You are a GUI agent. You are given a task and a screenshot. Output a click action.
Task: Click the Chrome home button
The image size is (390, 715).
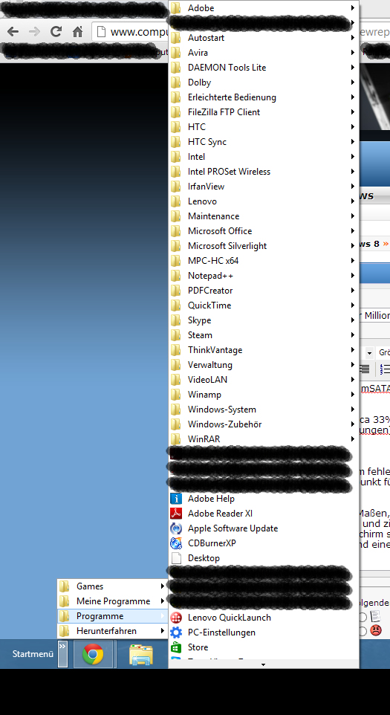coord(77,31)
